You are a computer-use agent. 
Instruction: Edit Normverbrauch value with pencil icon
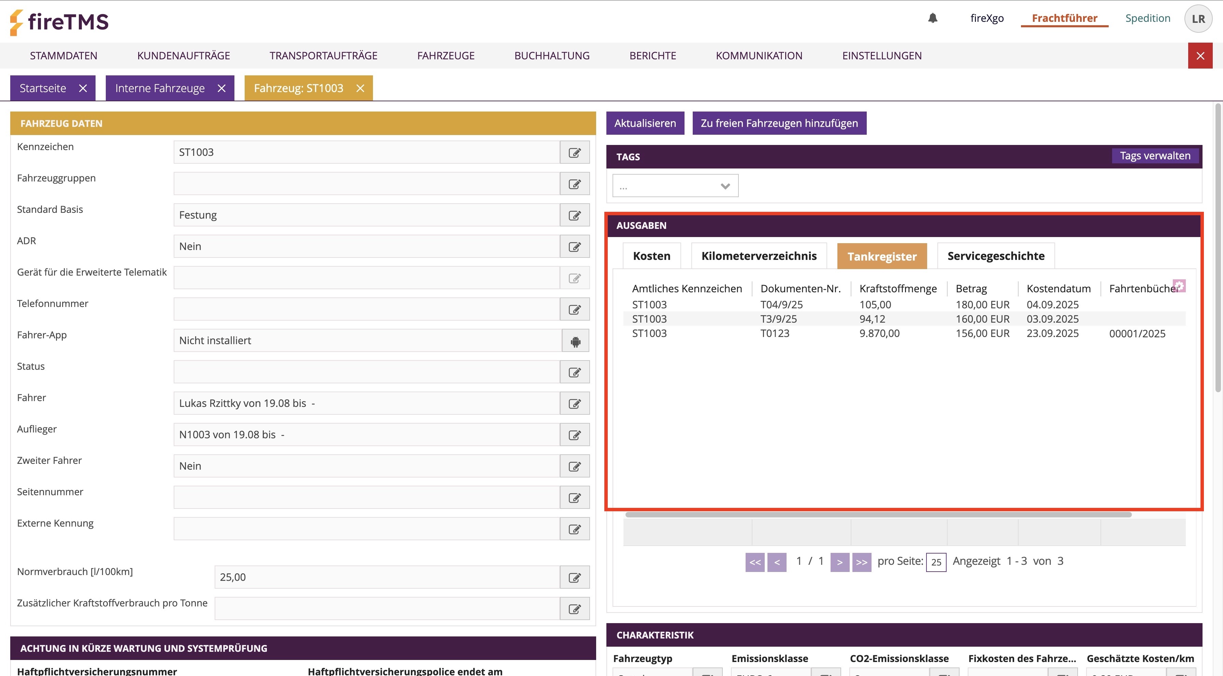[x=574, y=577]
